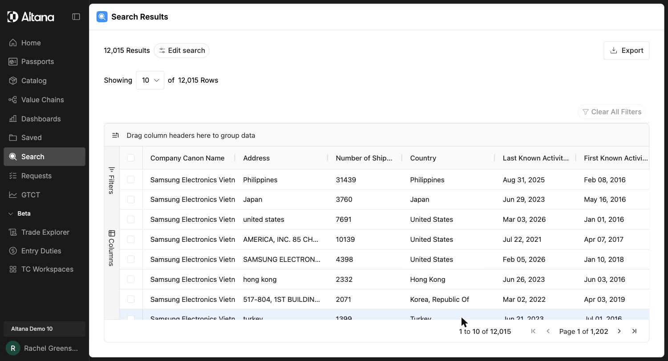Select the Japan row checkbox
This screenshot has width=668, height=361.
pyautogui.click(x=131, y=199)
